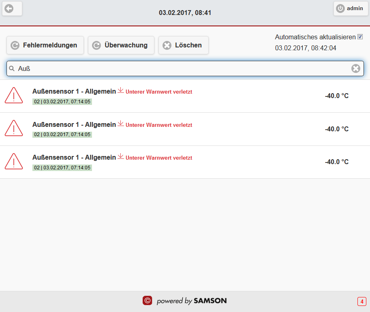Screen dimensions: 370x312
Task: Refresh the Fehlermeldungen list
Action: pos(45,45)
